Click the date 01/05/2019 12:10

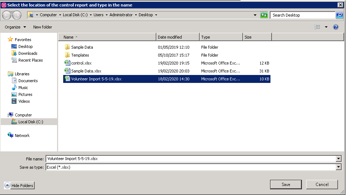174,47
